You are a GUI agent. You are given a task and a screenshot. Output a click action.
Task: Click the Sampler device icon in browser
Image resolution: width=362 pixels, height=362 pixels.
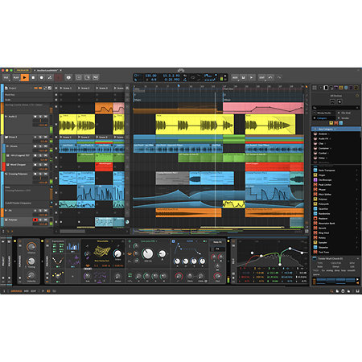(x=315, y=242)
